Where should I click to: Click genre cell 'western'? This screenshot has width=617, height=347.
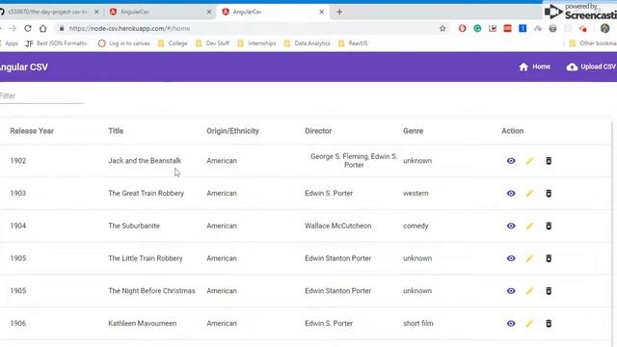click(x=416, y=193)
